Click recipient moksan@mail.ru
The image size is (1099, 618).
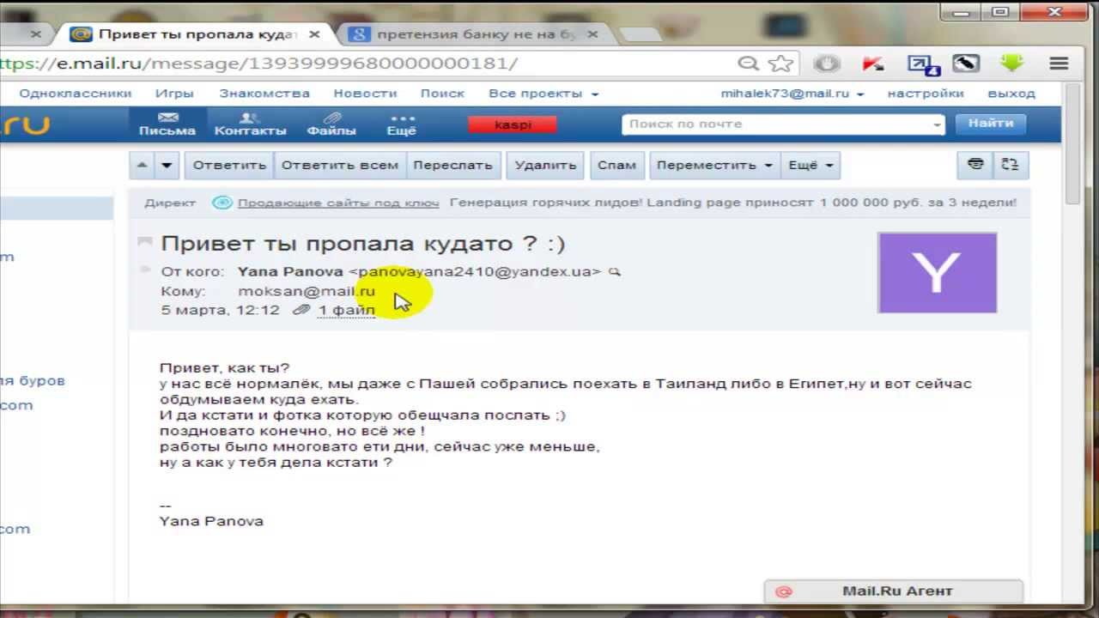click(x=307, y=291)
